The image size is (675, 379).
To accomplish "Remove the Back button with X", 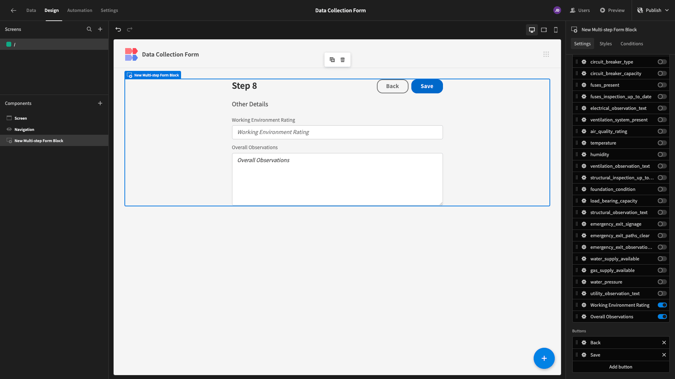I will coord(664,343).
